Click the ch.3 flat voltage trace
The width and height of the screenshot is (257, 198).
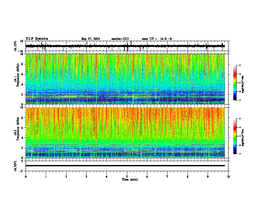(125, 166)
